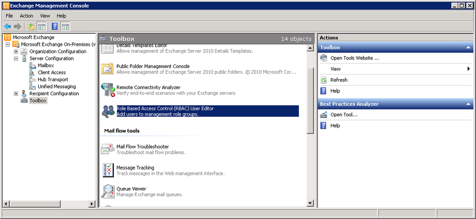The height and width of the screenshot is (219, 476).
Task: Click the console tree scroll-left arrow
Action: pos(5,203)
